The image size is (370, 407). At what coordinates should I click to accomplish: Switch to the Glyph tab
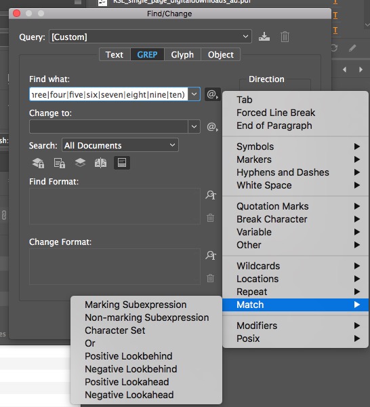click(x=182, y=54)
